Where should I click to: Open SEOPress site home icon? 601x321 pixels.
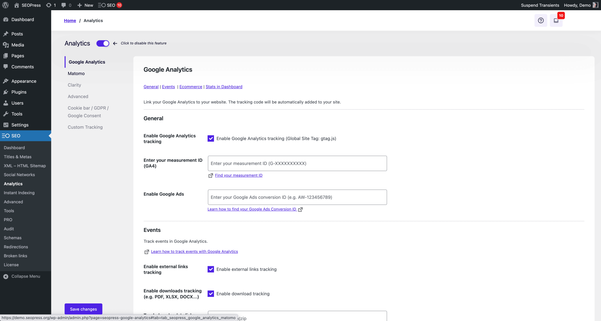pyautogui.click(x=16, y=5)
